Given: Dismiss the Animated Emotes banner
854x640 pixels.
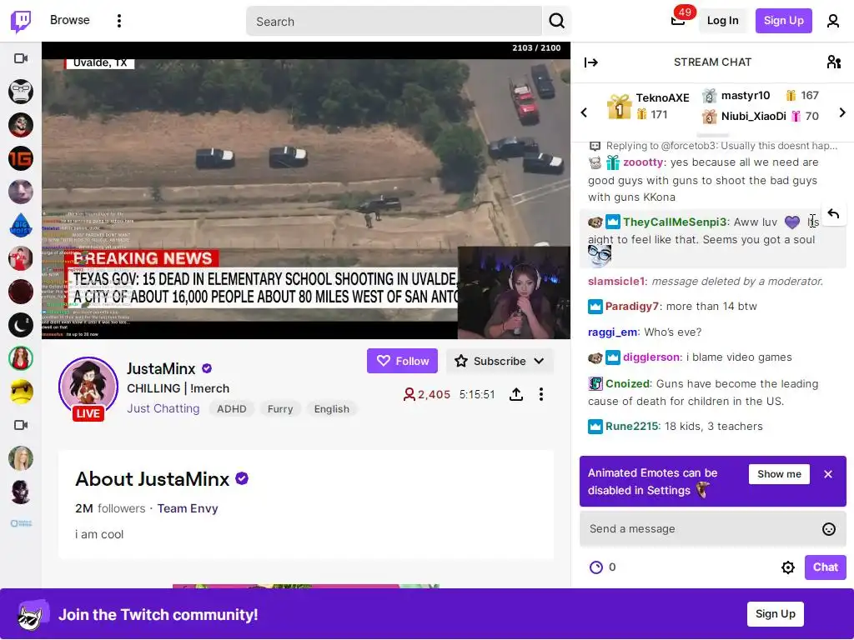Looking at the screenshot, I should pyautogui.click(x=828, y=474).
